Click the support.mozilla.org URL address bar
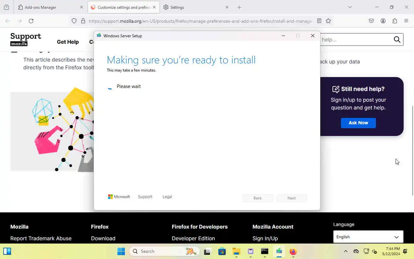 pos(201,21)
